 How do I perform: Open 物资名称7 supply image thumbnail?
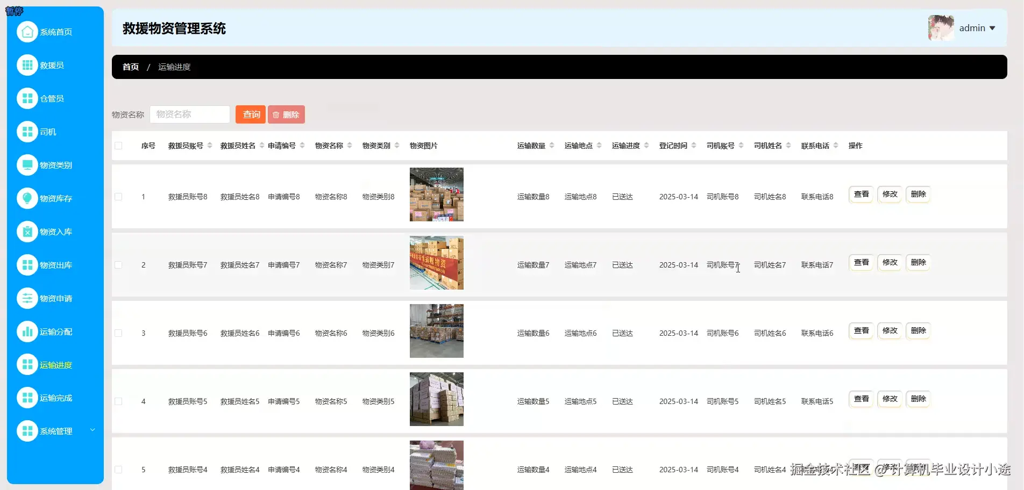coord(437,263)
